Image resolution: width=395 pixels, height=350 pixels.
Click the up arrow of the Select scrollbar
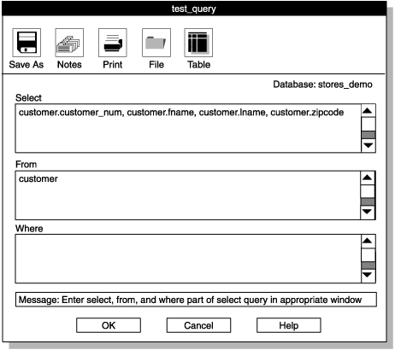368,111
